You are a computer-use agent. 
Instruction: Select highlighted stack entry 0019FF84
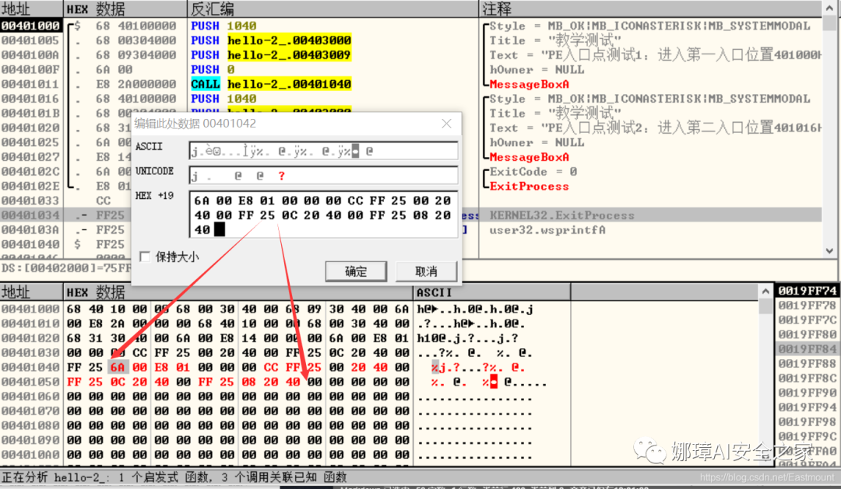[808, 348]
